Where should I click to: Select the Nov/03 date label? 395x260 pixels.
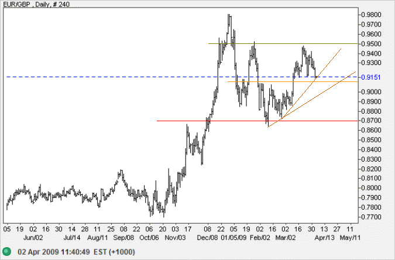point(175,238)
